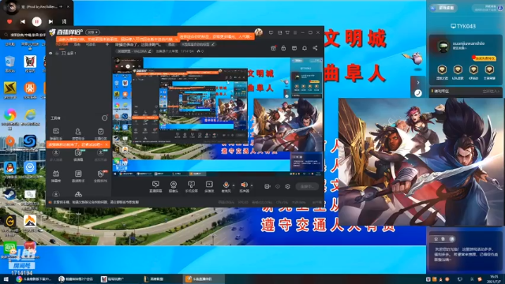505x284 pixels.
Task: Open Steam desktop shortcut
Action: point(10,196)
